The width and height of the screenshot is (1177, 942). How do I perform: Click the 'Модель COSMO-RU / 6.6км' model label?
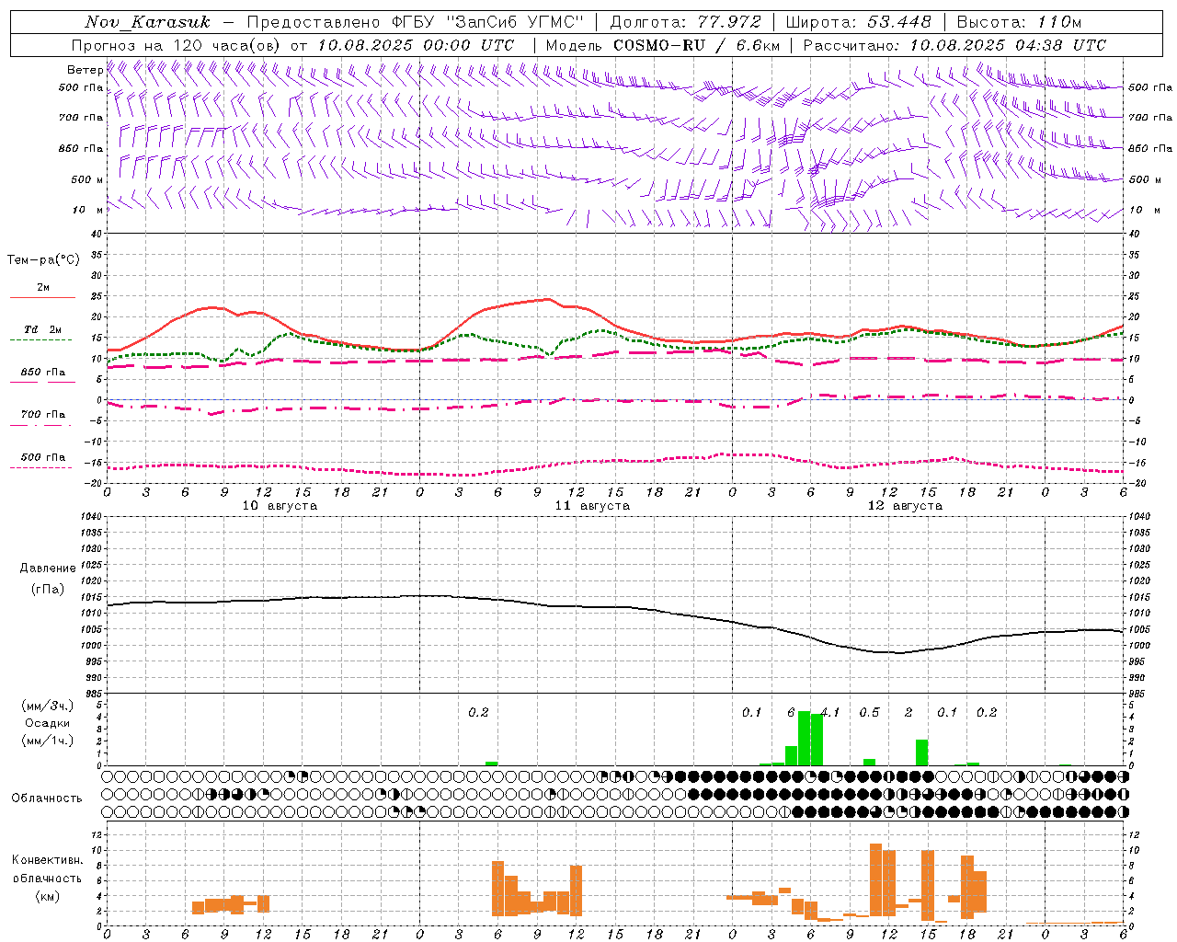pyautogui.click(x=663, y=45)
